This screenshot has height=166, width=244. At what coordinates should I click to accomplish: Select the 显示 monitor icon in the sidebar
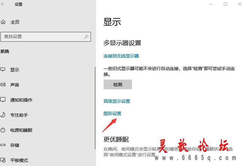[3, 69]
